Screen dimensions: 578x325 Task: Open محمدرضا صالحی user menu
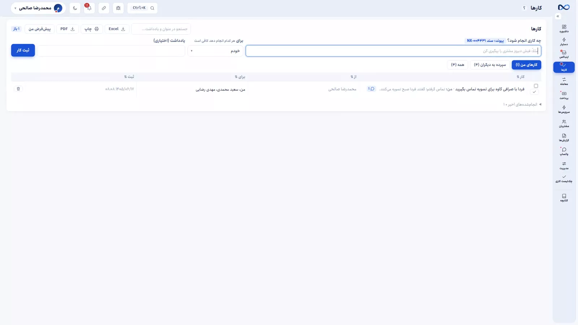point(38,8)
